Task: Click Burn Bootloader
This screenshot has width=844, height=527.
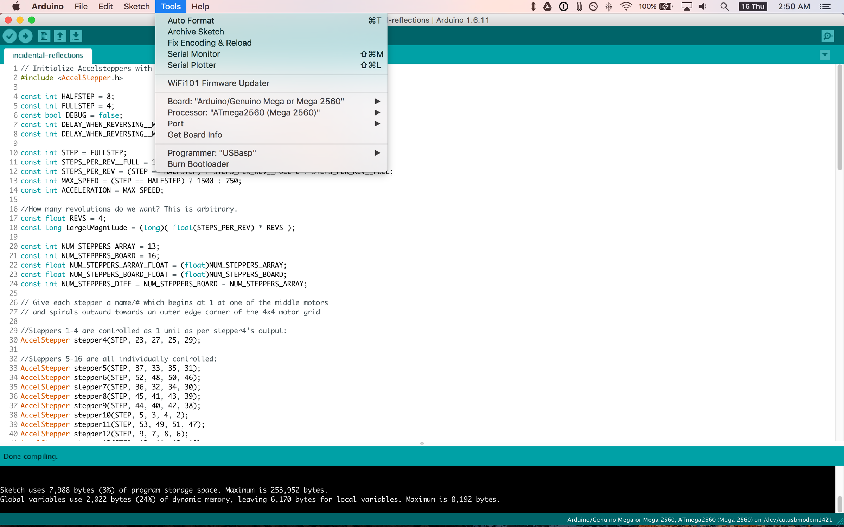Action: pos(198,164)
